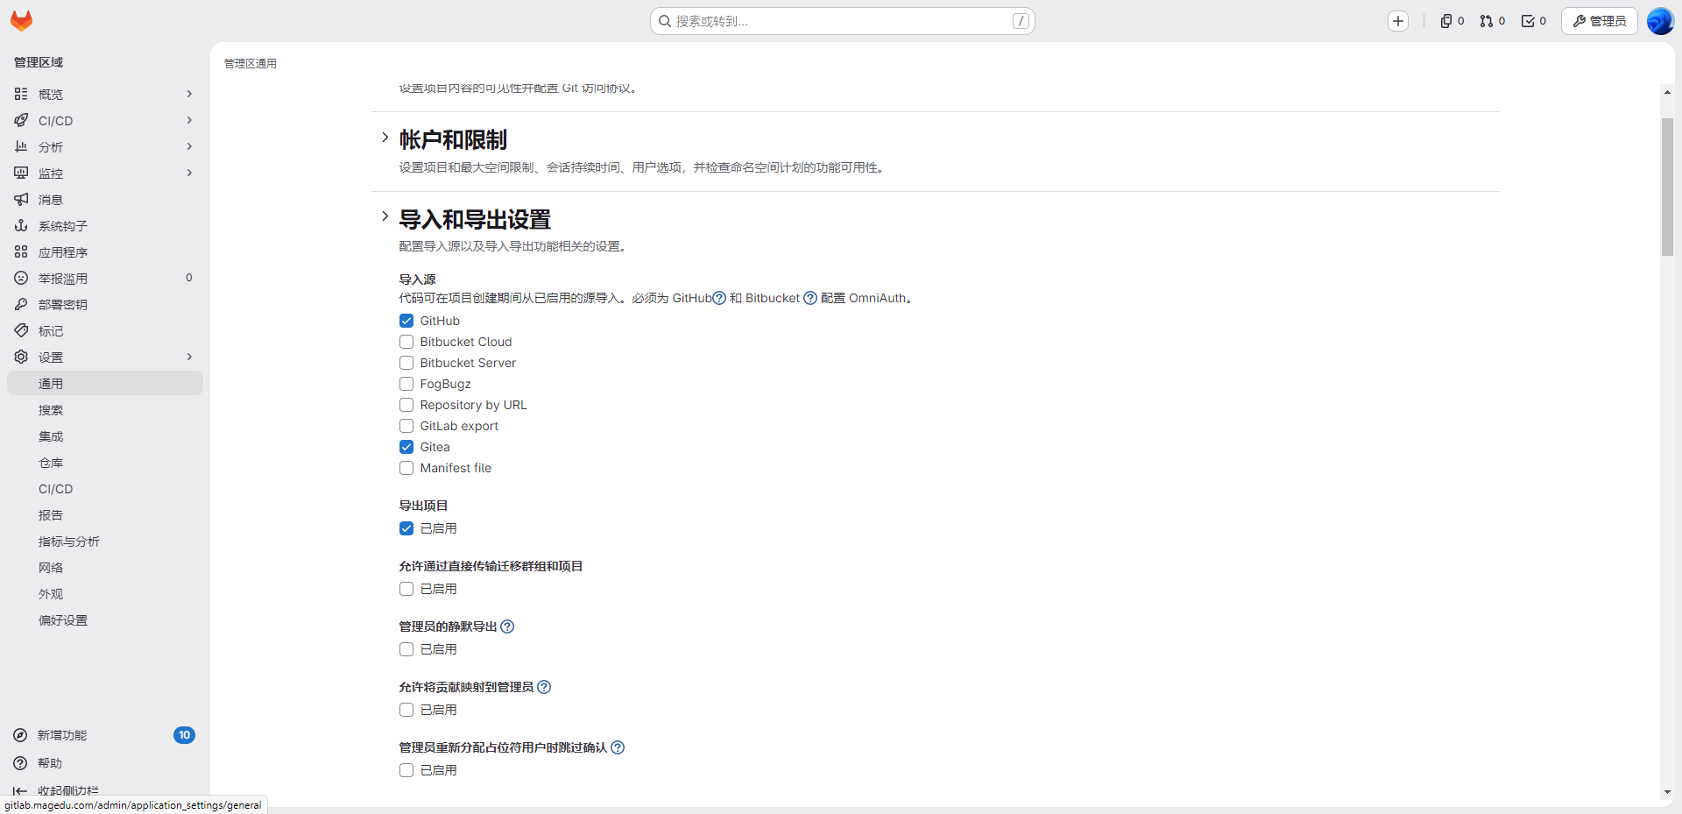
Task: Collapse the 导入和导出设置 section
Action: pos(385,216)
